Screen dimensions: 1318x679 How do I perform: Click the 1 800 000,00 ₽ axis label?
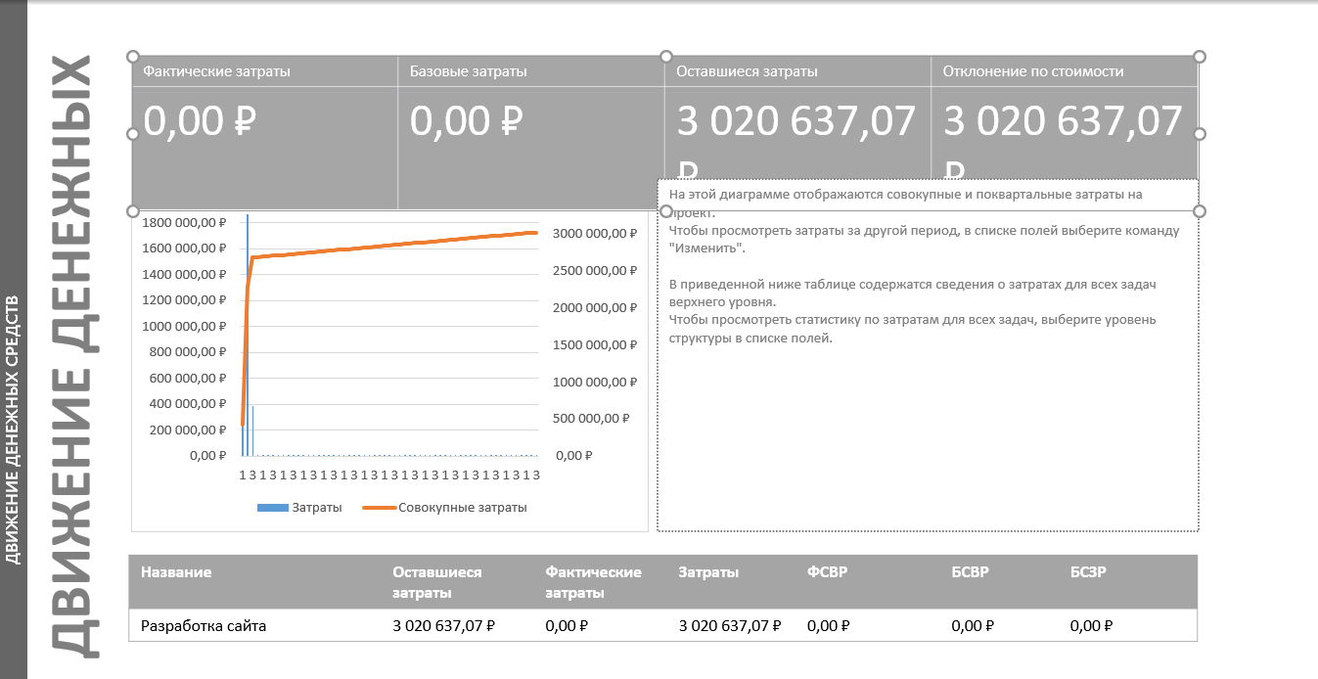(x=185, y=222)
